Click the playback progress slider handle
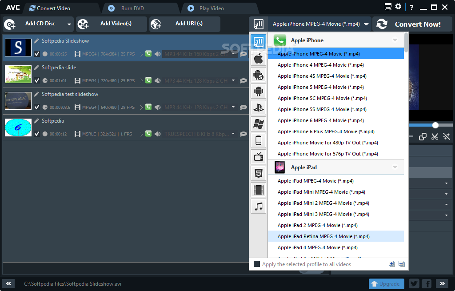This screenshot has height=291, width=455. tap(435, 125)
